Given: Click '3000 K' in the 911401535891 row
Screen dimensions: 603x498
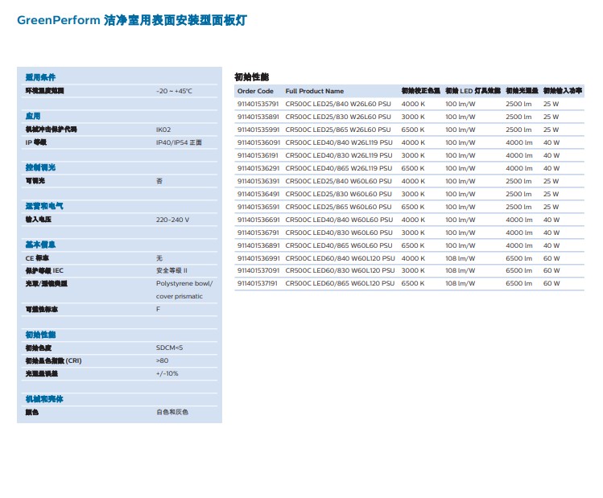Looking at the screenshot, I should (x=413, y=117).
